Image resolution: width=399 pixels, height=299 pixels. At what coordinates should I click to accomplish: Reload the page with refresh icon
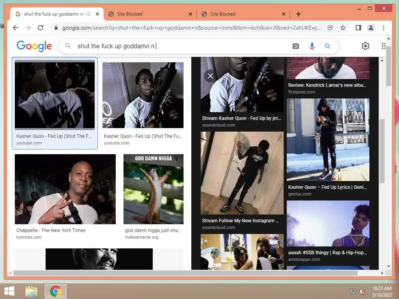41,28
